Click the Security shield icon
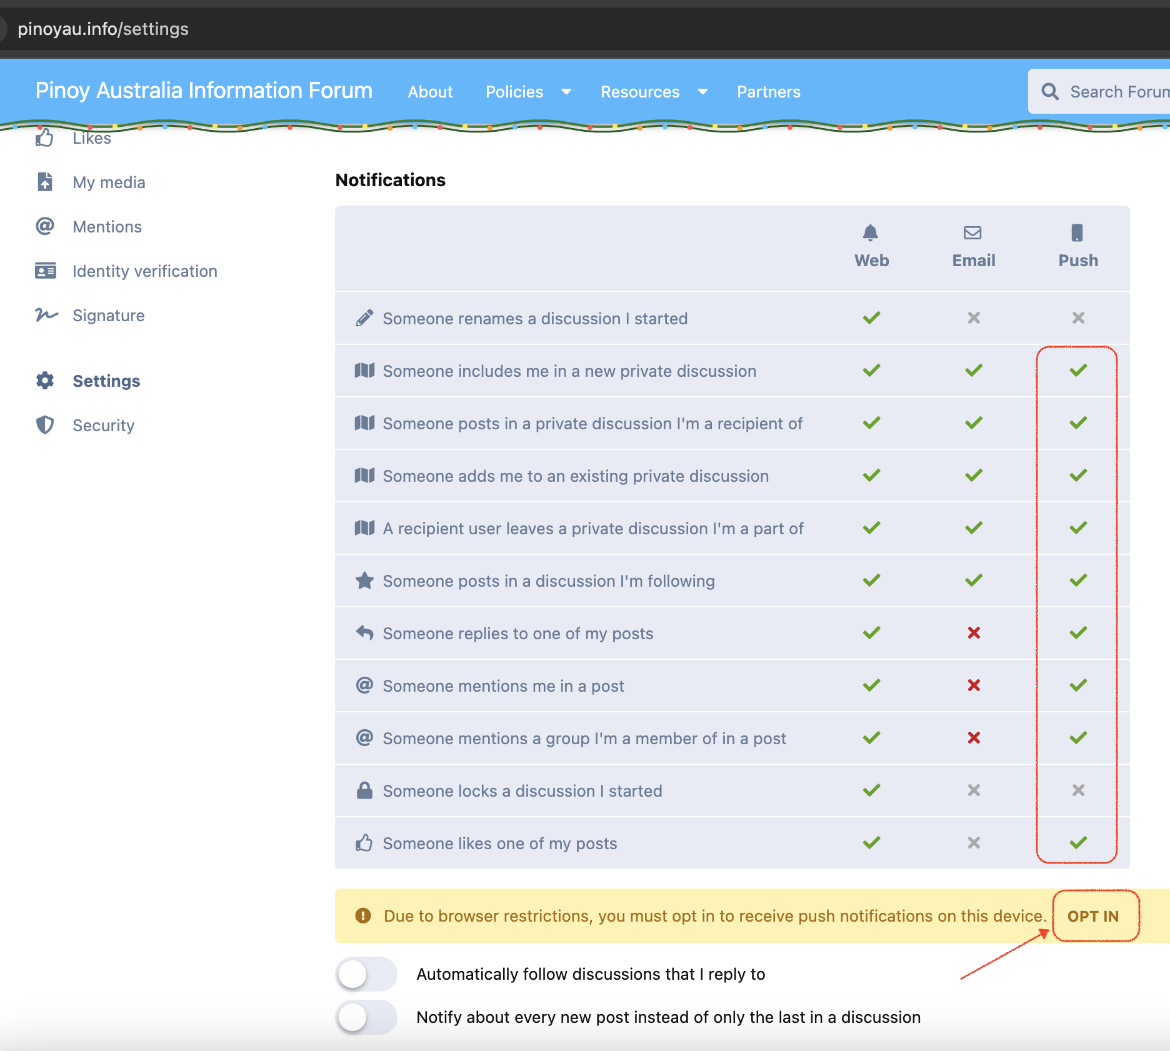1170x1051 pixels. click(45, 426)
